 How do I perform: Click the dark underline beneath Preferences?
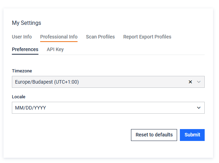[25, 55]
